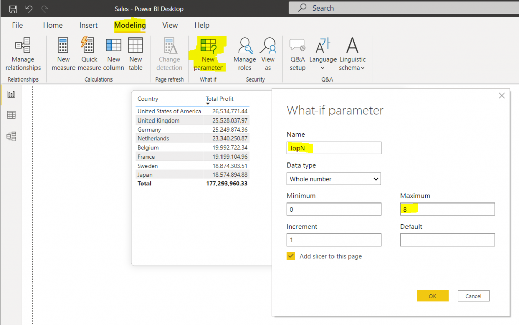Expand the Language dropdown chevron
This screenshot has height=325, width=519.
(323, 68)
